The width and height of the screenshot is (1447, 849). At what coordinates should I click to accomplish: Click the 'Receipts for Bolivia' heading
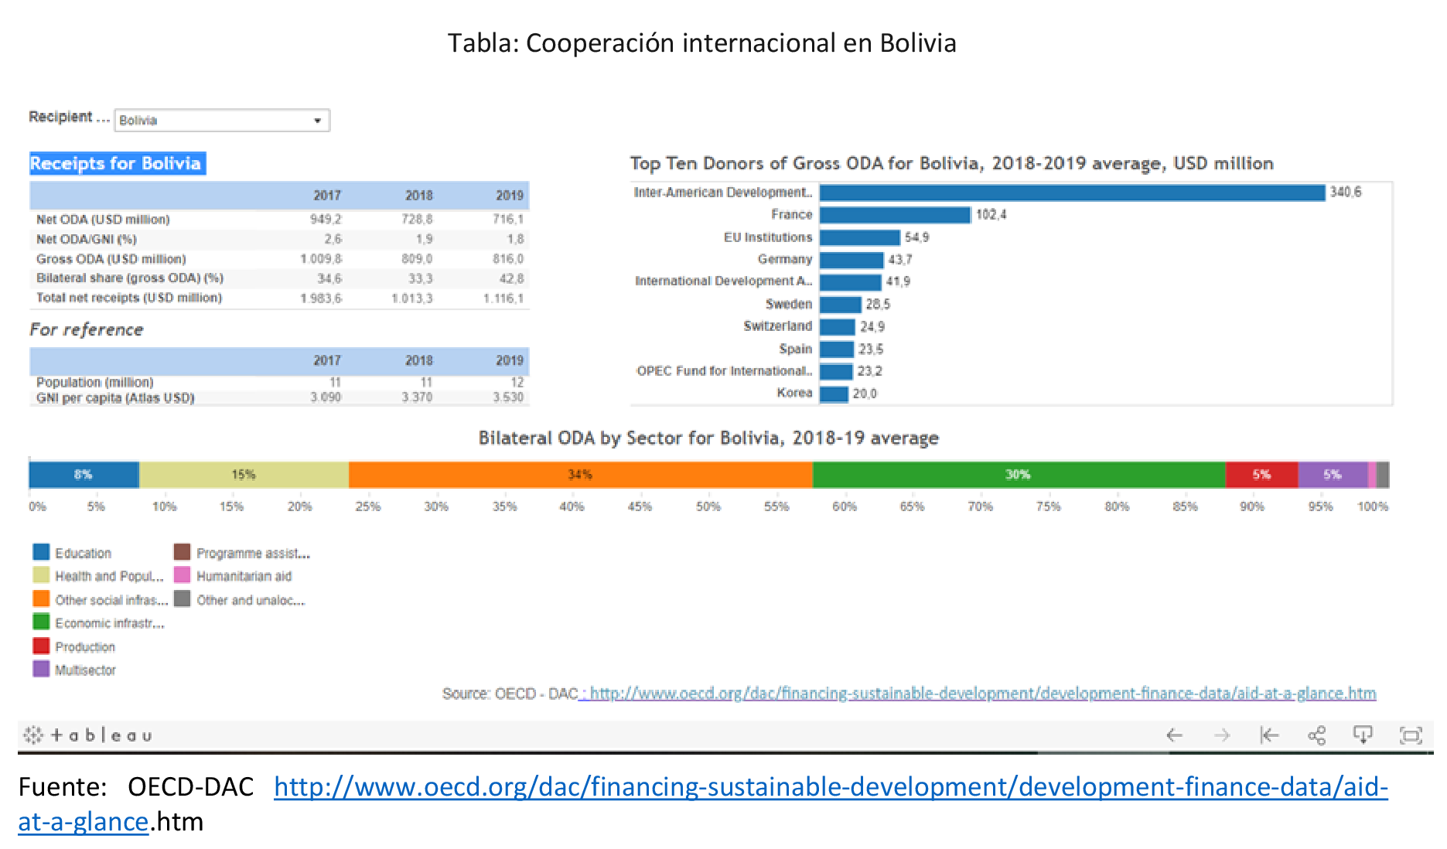click(117, 164)
